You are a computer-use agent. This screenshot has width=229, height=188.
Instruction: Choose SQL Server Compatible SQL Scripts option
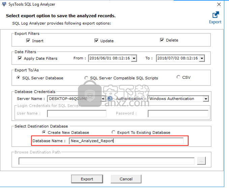(x=86, y=78)
